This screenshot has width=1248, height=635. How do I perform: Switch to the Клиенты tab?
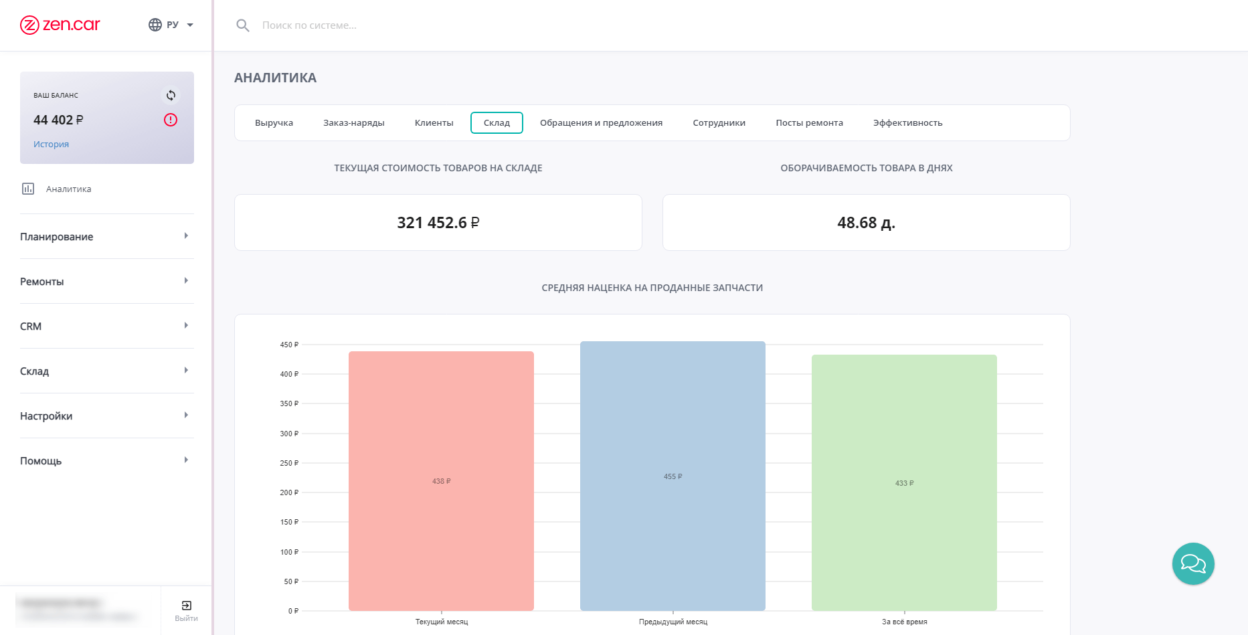pos(434,123)
